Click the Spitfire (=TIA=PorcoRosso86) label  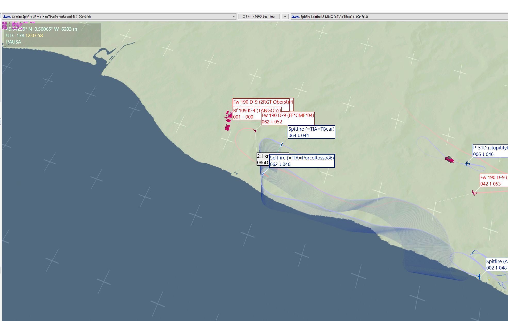click(302, 161)
